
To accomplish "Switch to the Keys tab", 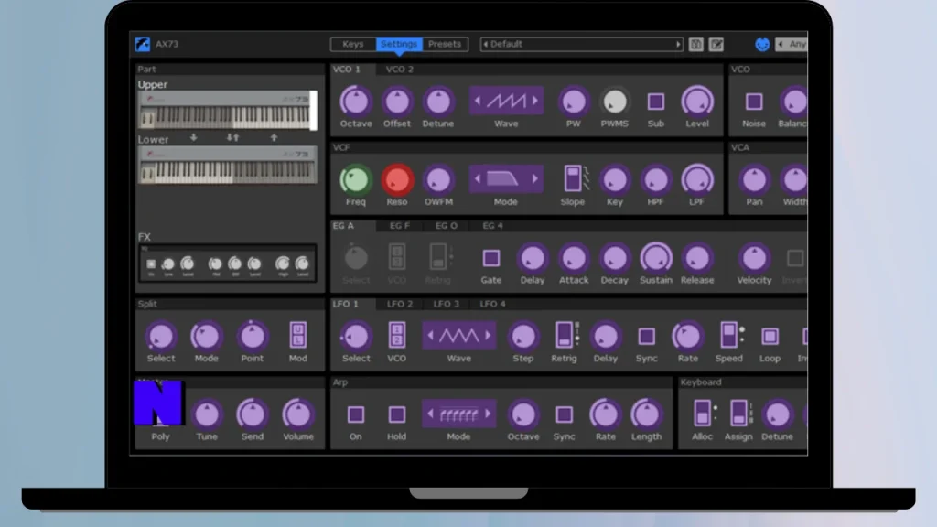I will pos(352,44).
